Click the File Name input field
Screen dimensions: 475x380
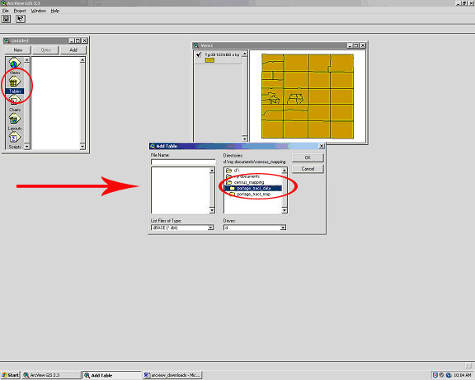183,162
